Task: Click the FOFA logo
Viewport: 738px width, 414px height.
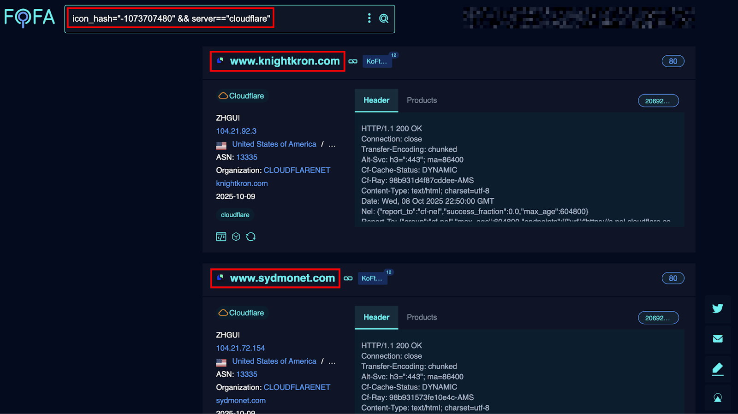Action: (30, 18)
